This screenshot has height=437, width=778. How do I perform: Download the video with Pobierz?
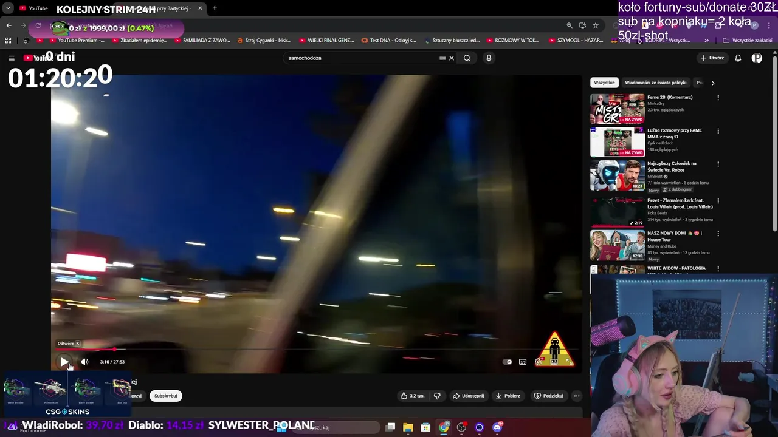508,396
